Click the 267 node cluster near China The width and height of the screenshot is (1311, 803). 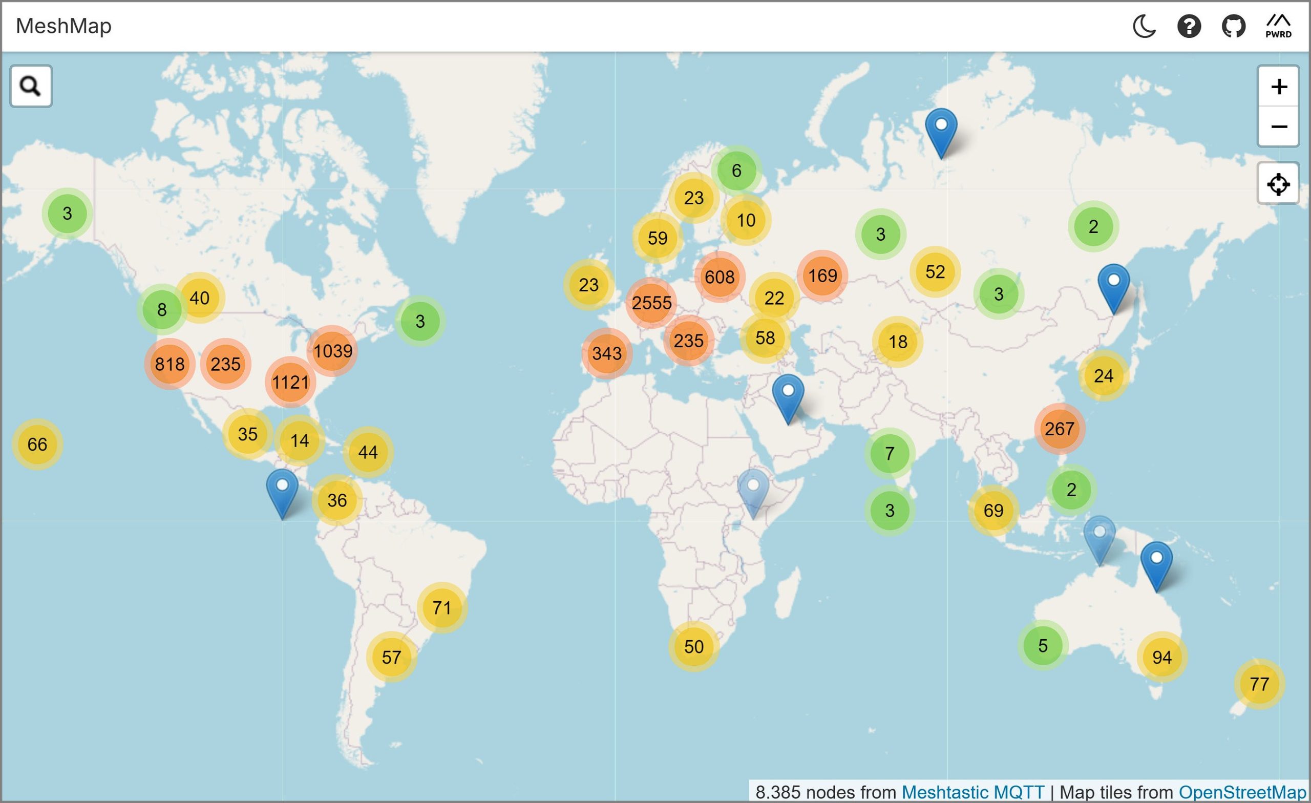pos(1061,428)
